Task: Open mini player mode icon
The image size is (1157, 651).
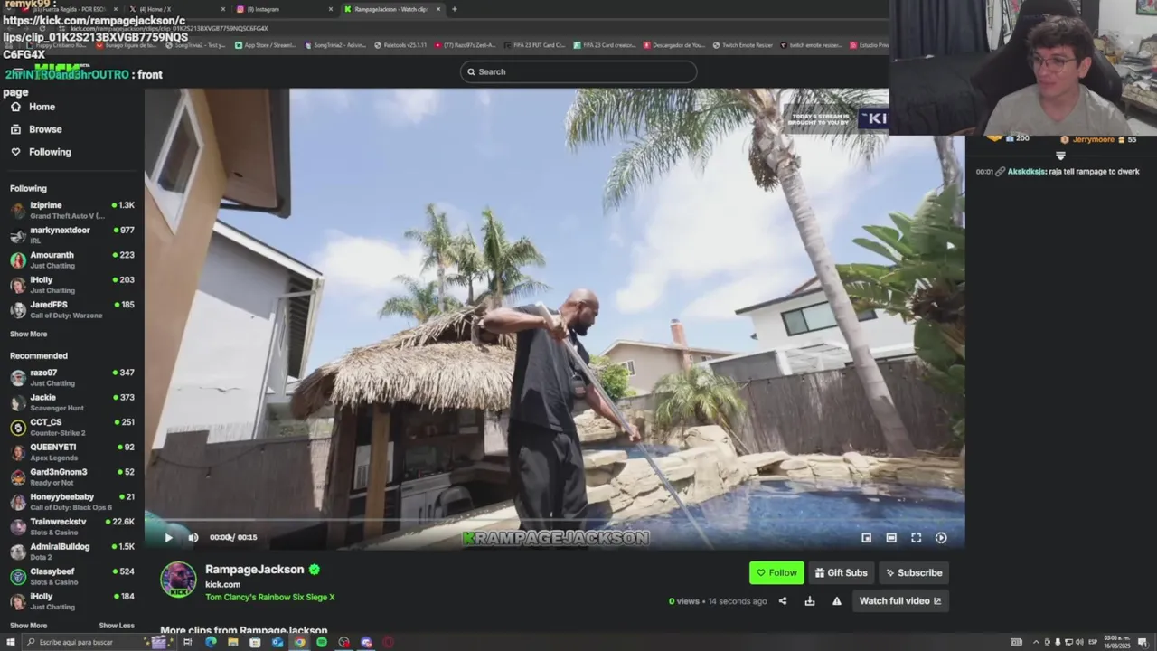Action: tap(866, 538)
